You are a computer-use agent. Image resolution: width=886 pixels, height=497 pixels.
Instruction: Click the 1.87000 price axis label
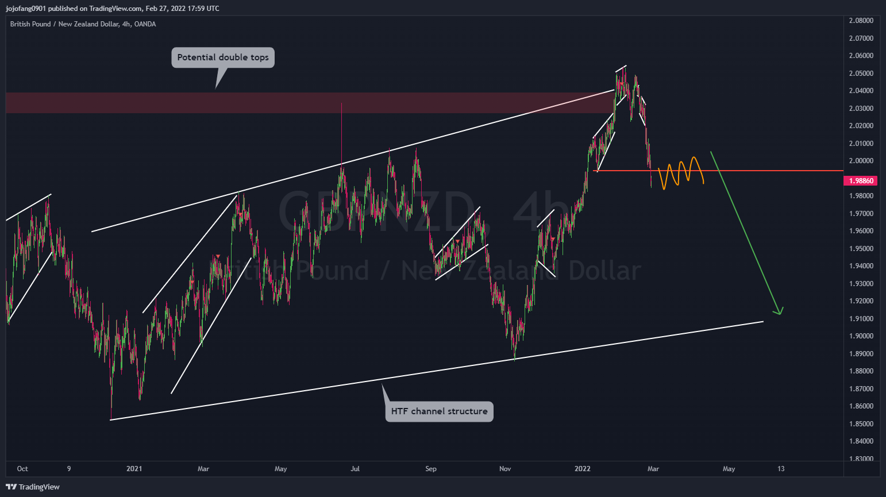click(861, 389)
